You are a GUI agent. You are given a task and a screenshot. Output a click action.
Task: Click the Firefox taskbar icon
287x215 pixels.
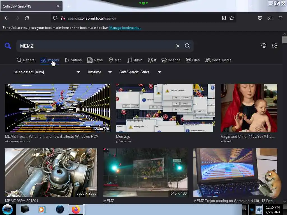point(76,209)
